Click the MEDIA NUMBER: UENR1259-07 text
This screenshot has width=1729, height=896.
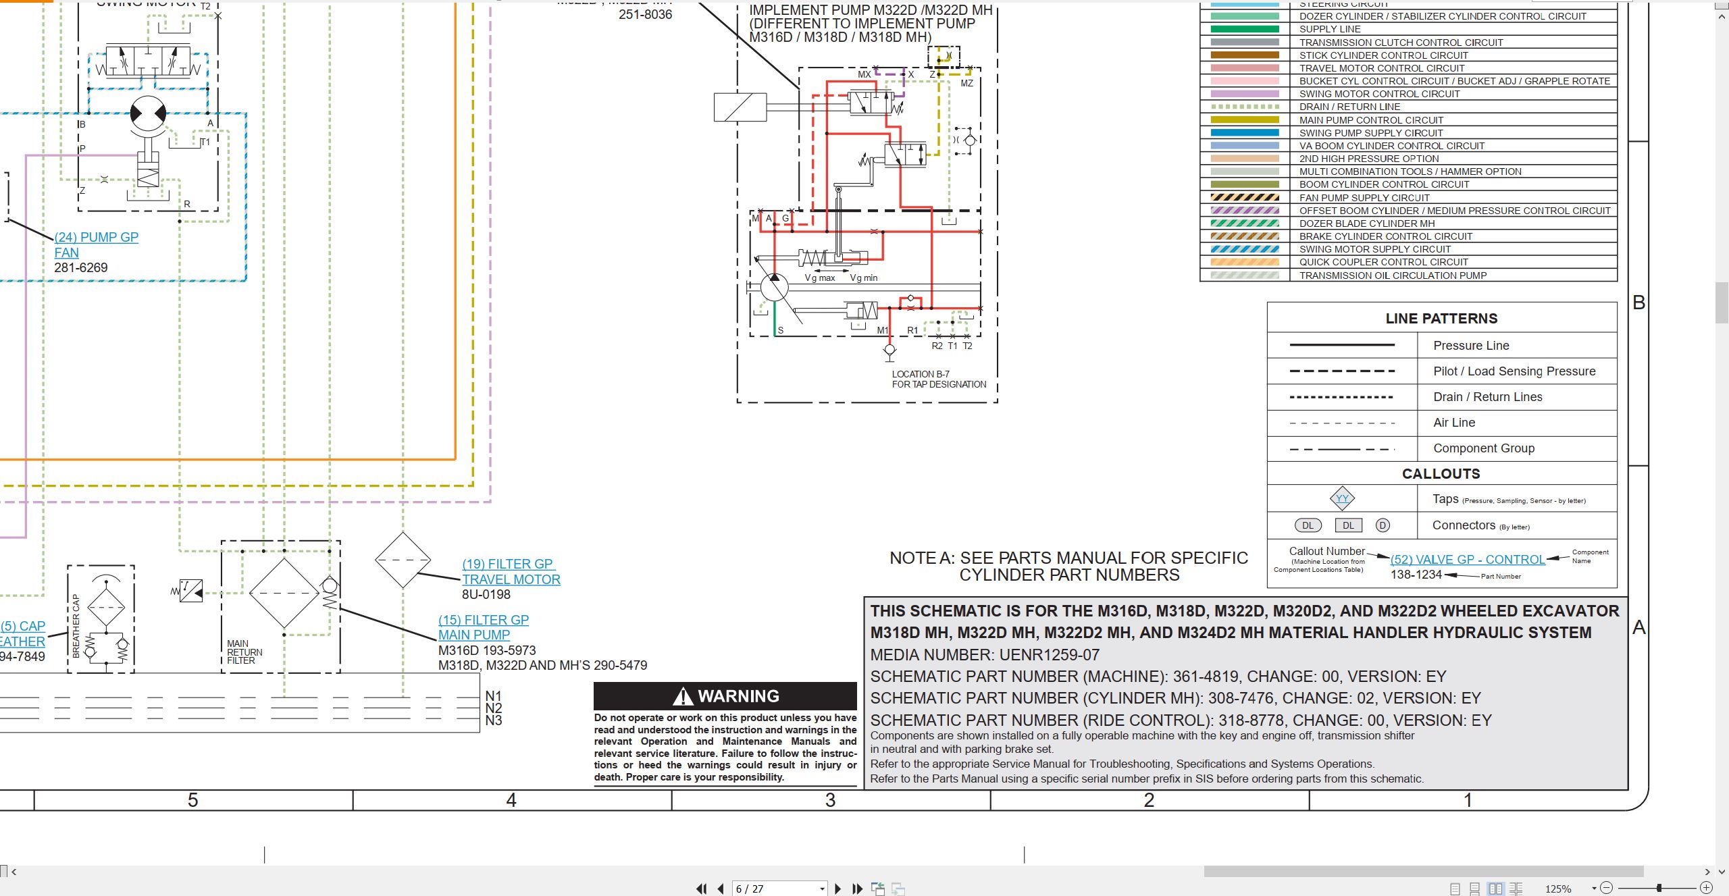coord(985,654)
